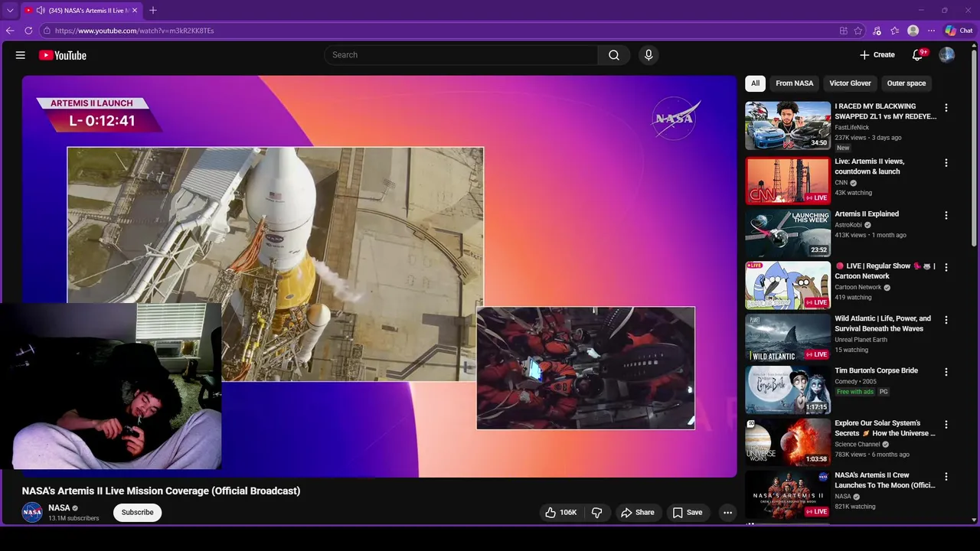The image size is (980, 551).
Task: Open options for FastLifeNick racing video
Action: 946,108
